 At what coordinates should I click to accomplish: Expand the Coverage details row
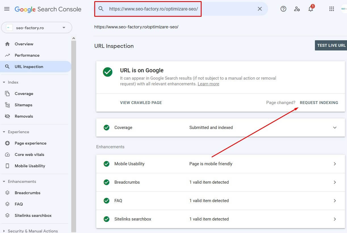pos(335,128)
